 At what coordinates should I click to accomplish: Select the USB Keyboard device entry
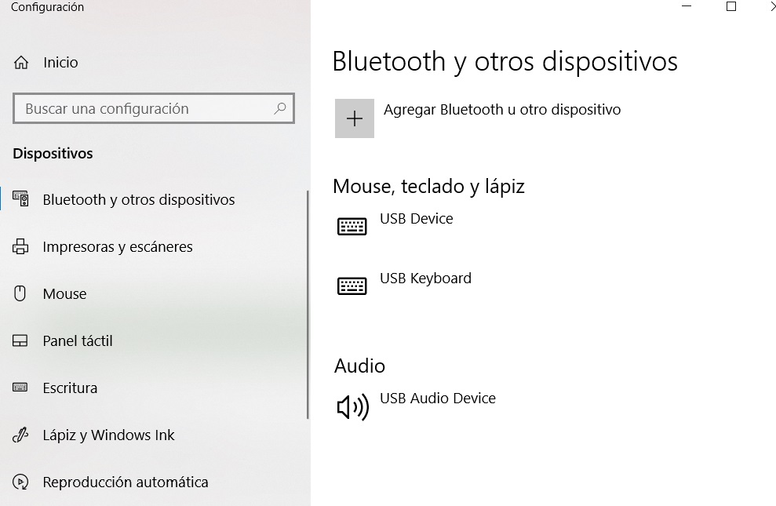(425, 278)
